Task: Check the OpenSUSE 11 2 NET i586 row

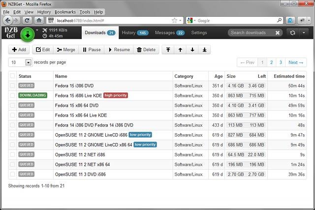Action: tap(12, 154)
